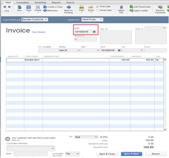
Task: Expand the Terms Net 30 dropdown
Action: pos(79,50)
